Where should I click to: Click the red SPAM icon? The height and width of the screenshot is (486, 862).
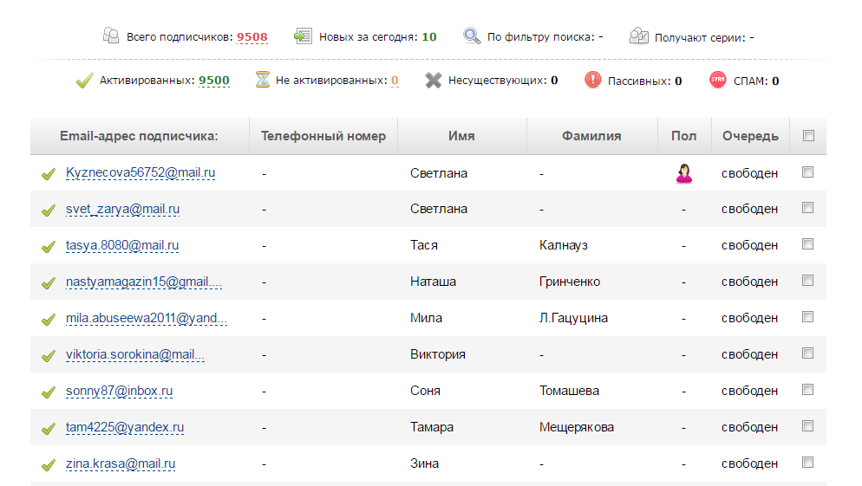click(717, 81)
